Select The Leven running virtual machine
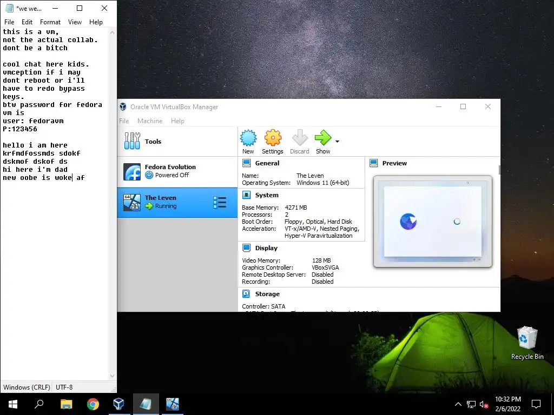 [x=177, y=203]
